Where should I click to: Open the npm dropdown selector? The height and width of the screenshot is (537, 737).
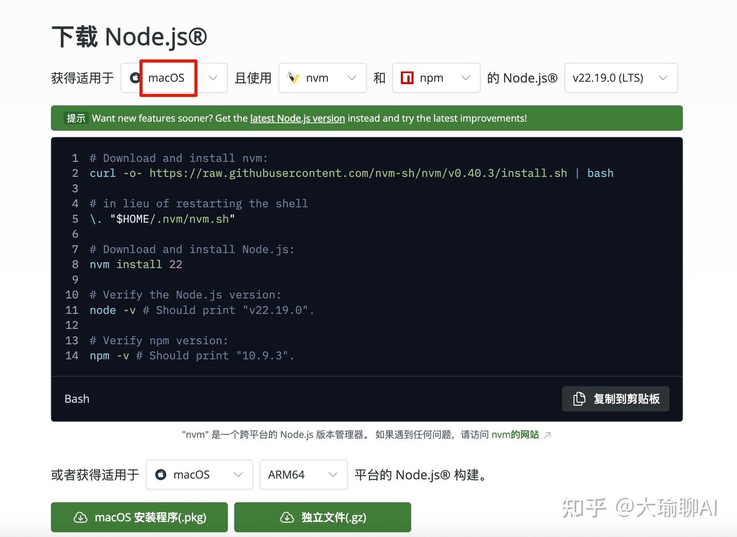(466, 78)
